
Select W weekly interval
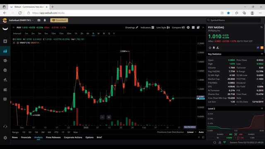click(99, 34)
